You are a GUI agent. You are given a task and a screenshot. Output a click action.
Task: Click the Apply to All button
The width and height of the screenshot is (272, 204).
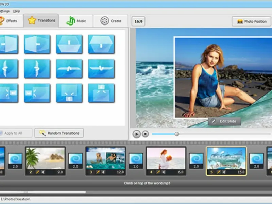click(16, 133)
